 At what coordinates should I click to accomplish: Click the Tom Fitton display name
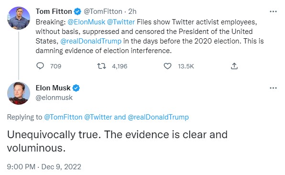pyautogui.click(x=54, y=11)
